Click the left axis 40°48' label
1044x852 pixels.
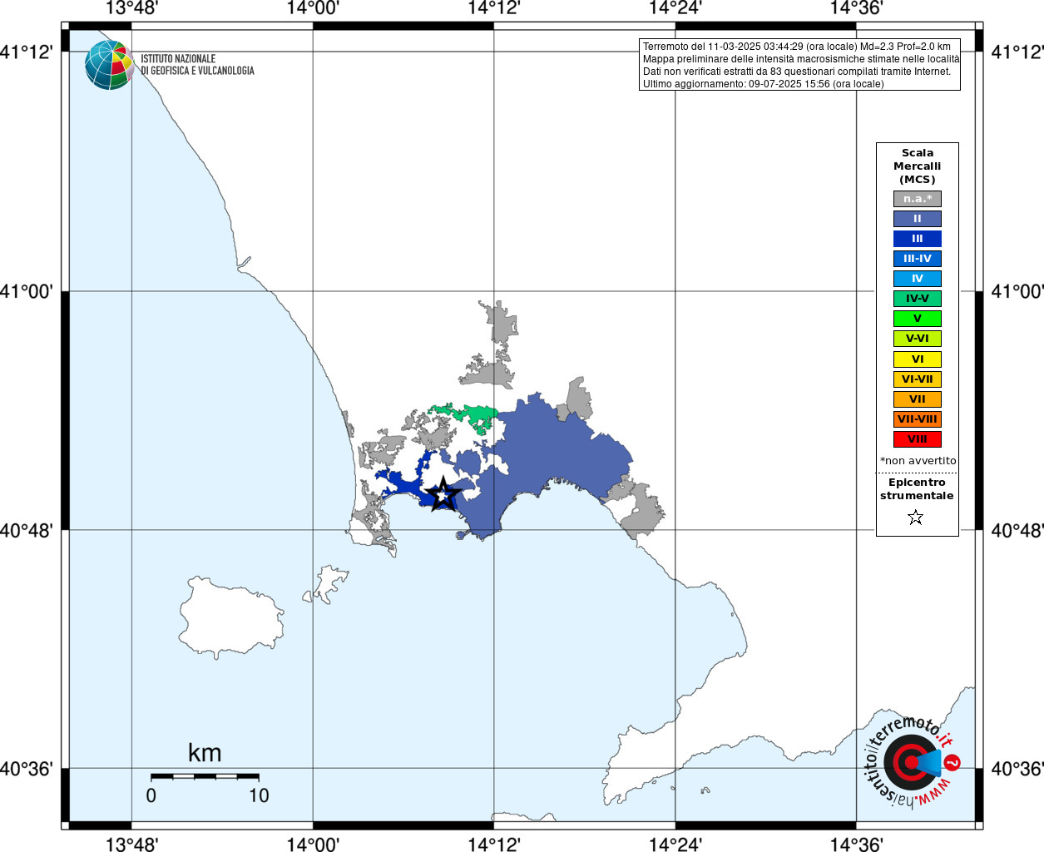coord(27,530)
